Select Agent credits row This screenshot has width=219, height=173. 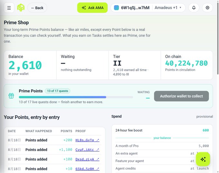pyautogui.click(x=162, y=168)
